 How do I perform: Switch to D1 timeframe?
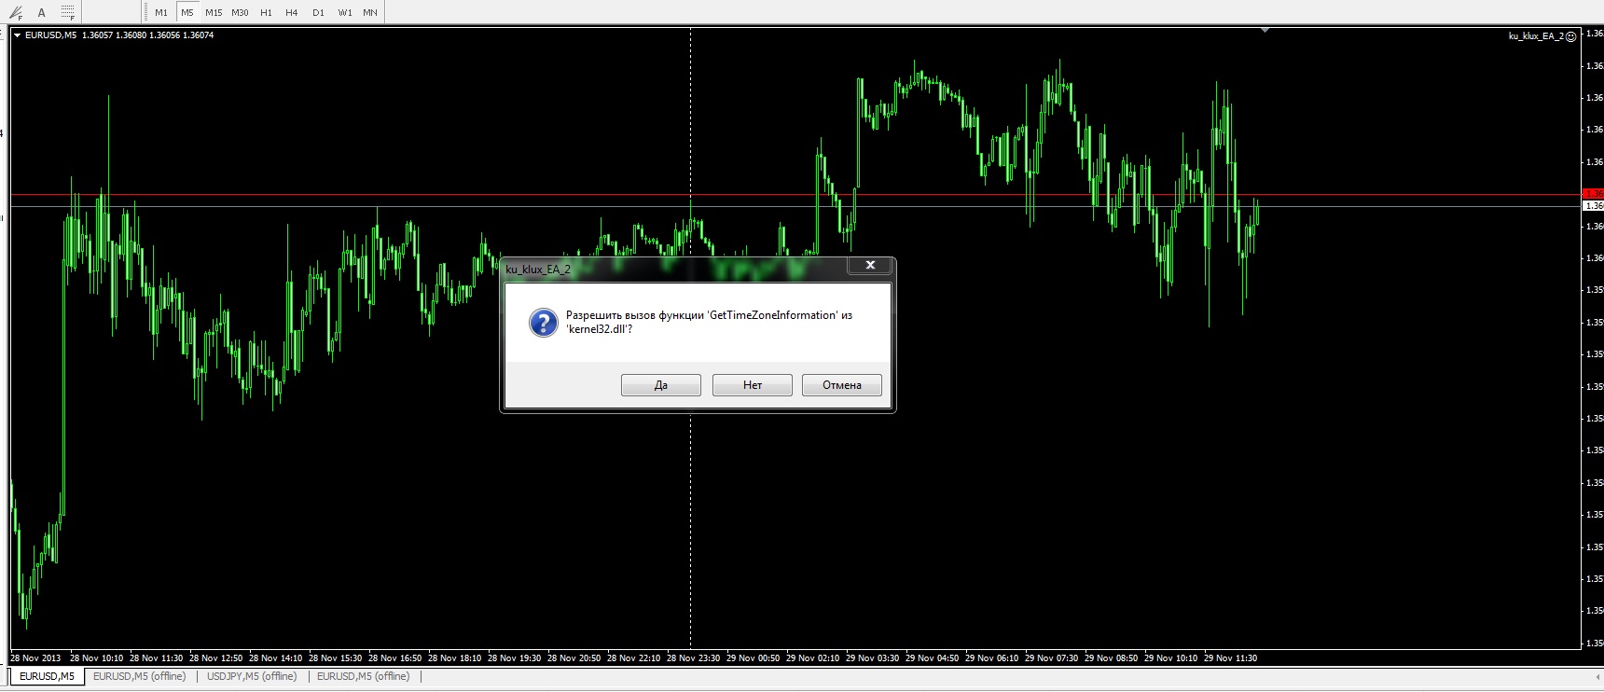[x=318, y=13]
